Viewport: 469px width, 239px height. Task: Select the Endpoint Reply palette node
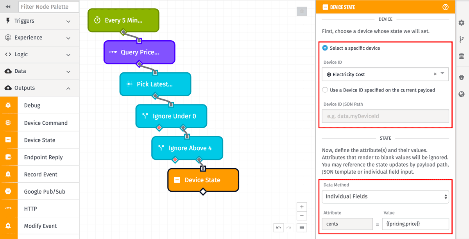pos(39,157)
